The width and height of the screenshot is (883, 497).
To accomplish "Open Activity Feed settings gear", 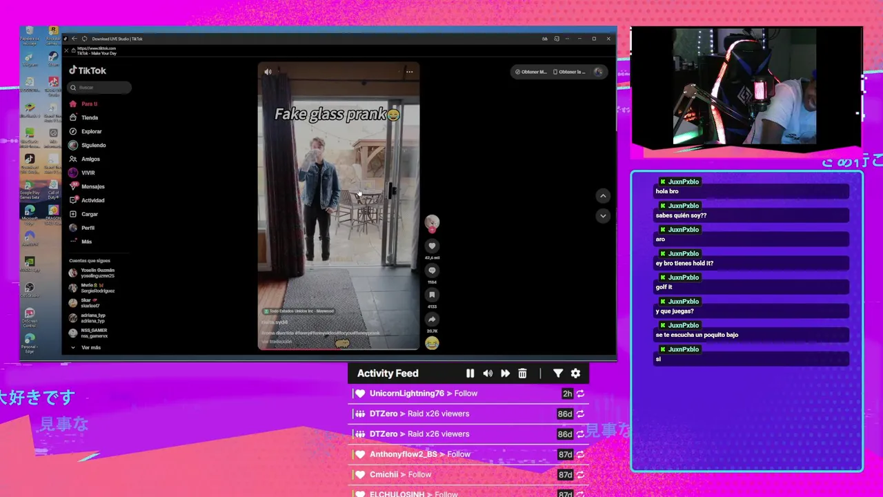I will [575, 373].
